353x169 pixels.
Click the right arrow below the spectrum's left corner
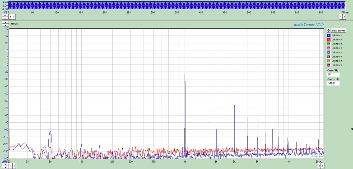pyautogui.click(x=14, y=166)
